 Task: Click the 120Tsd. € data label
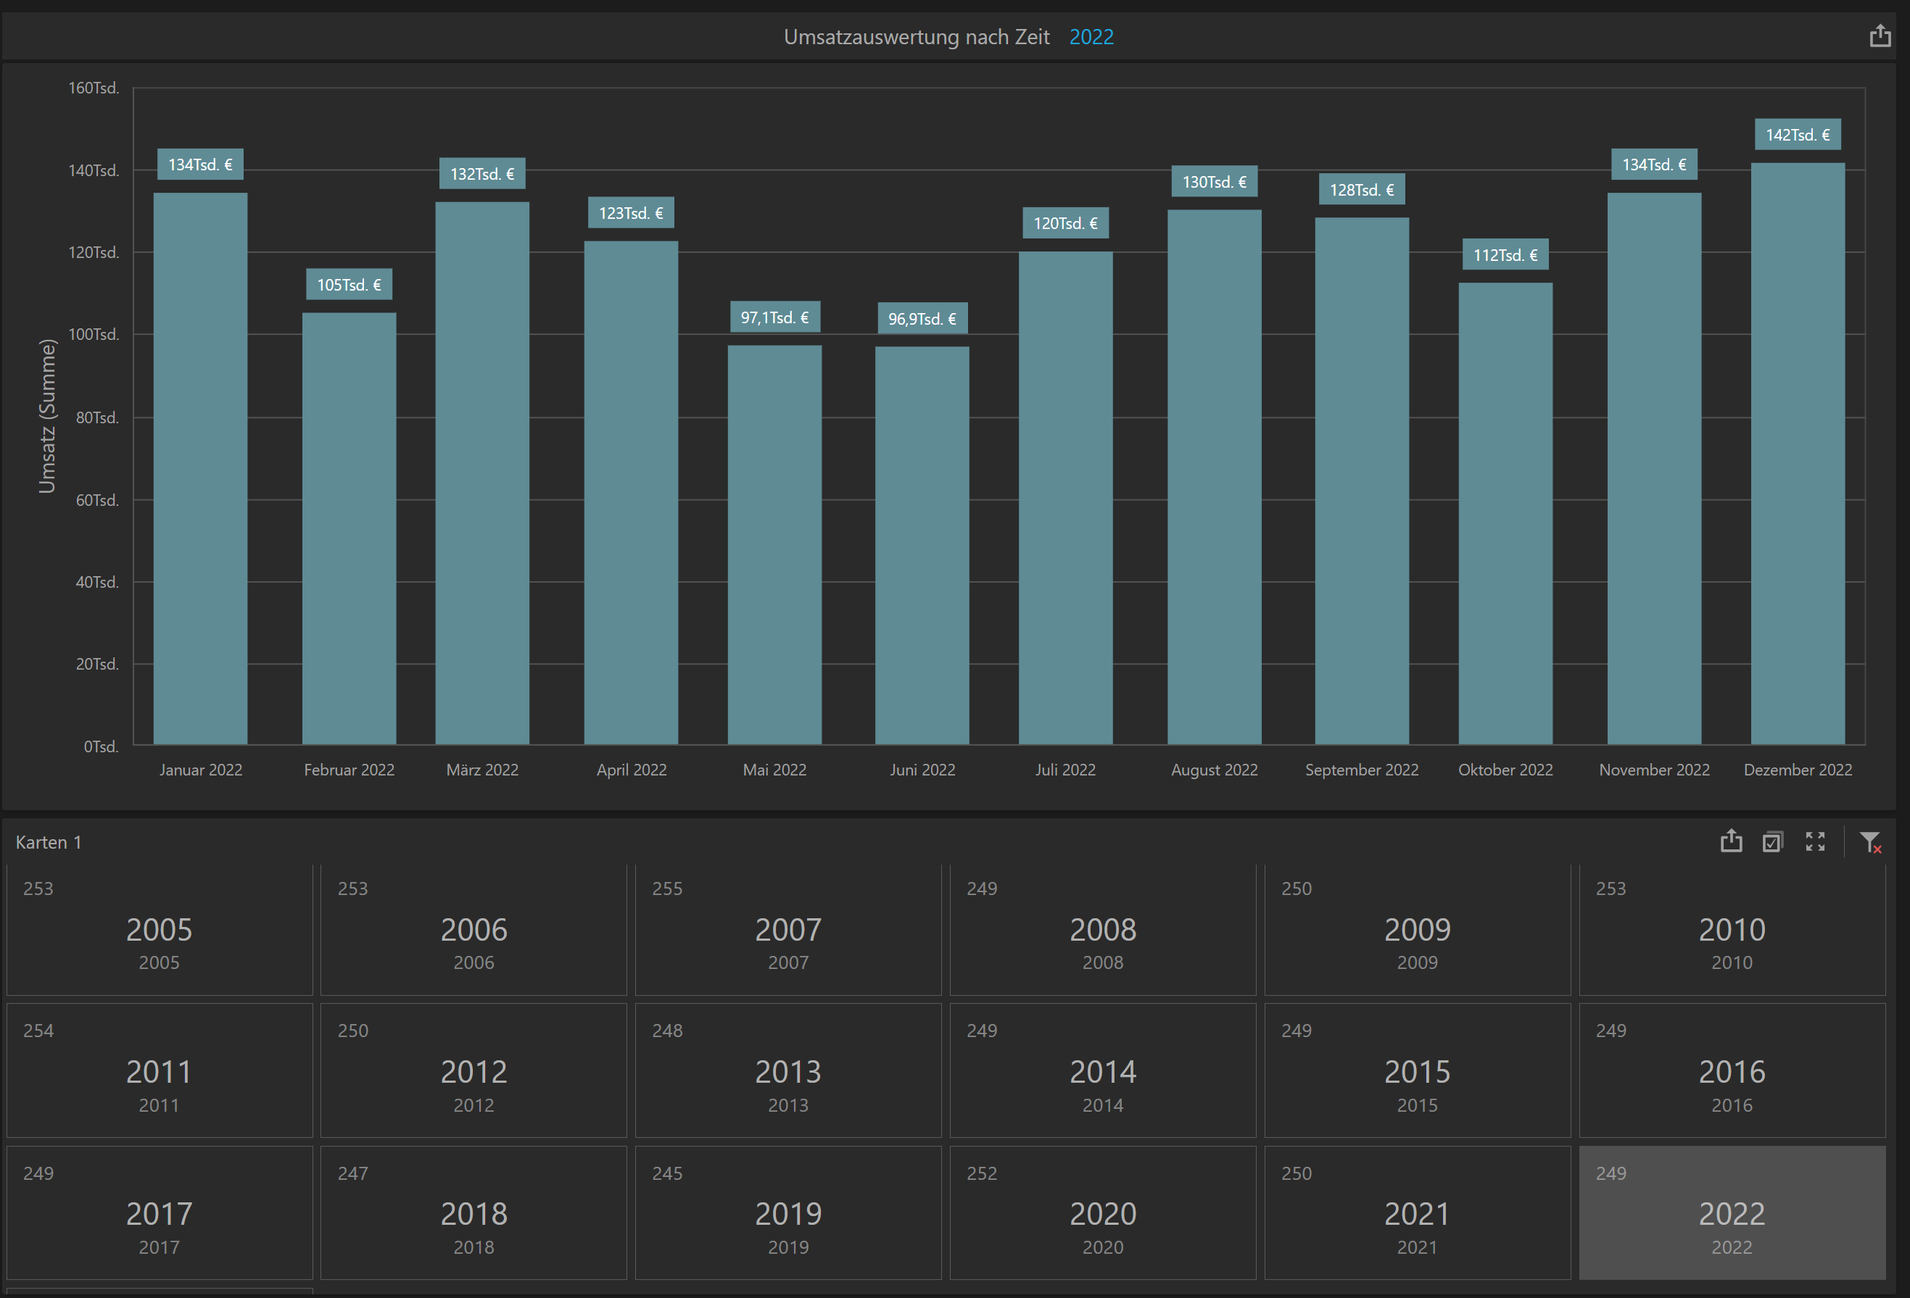[x=1066, y=222]
